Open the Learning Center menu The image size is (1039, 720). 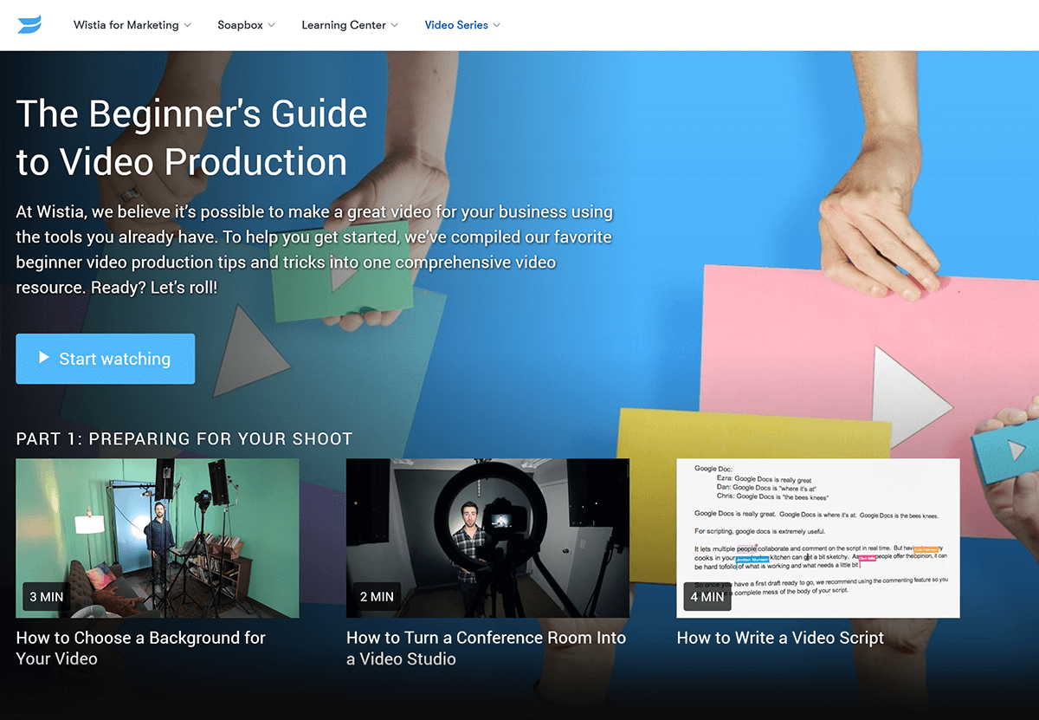coord(350,25)
